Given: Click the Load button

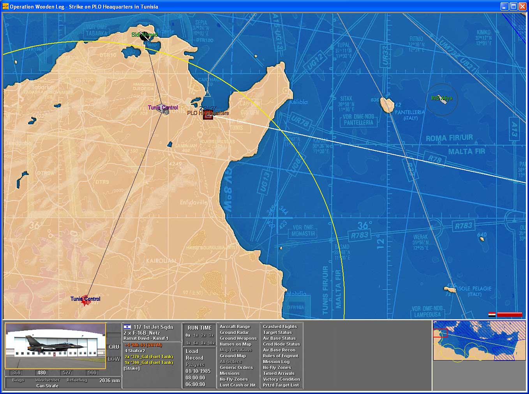Looking at the screenshot, I should pos(192,351).
